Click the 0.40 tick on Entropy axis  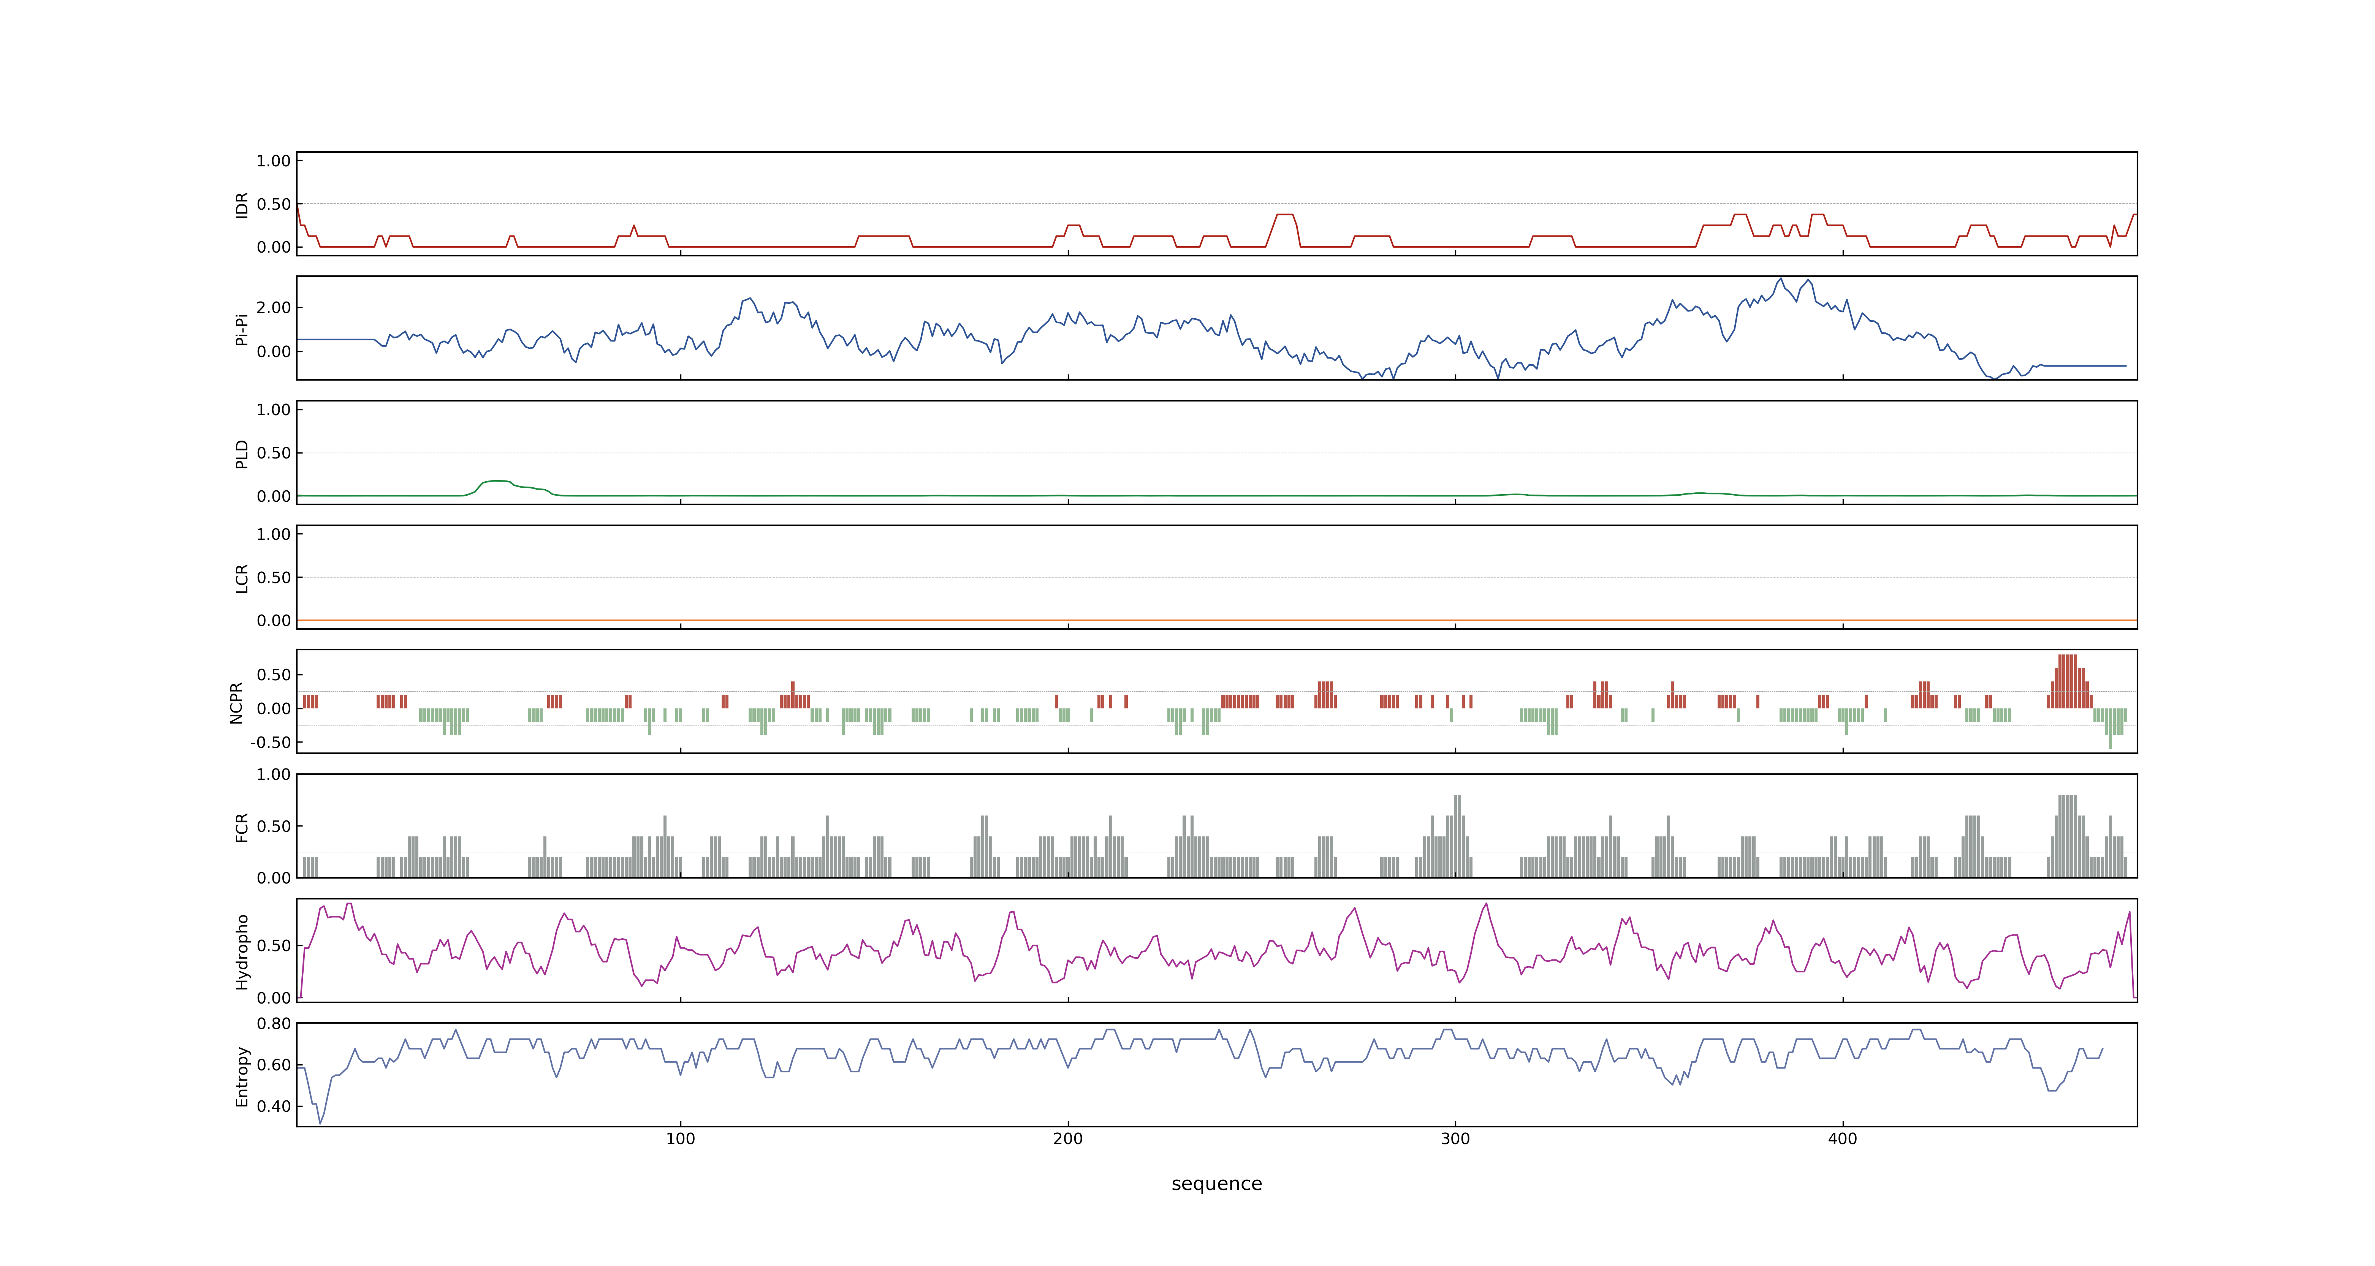(x=274, y=1106)
